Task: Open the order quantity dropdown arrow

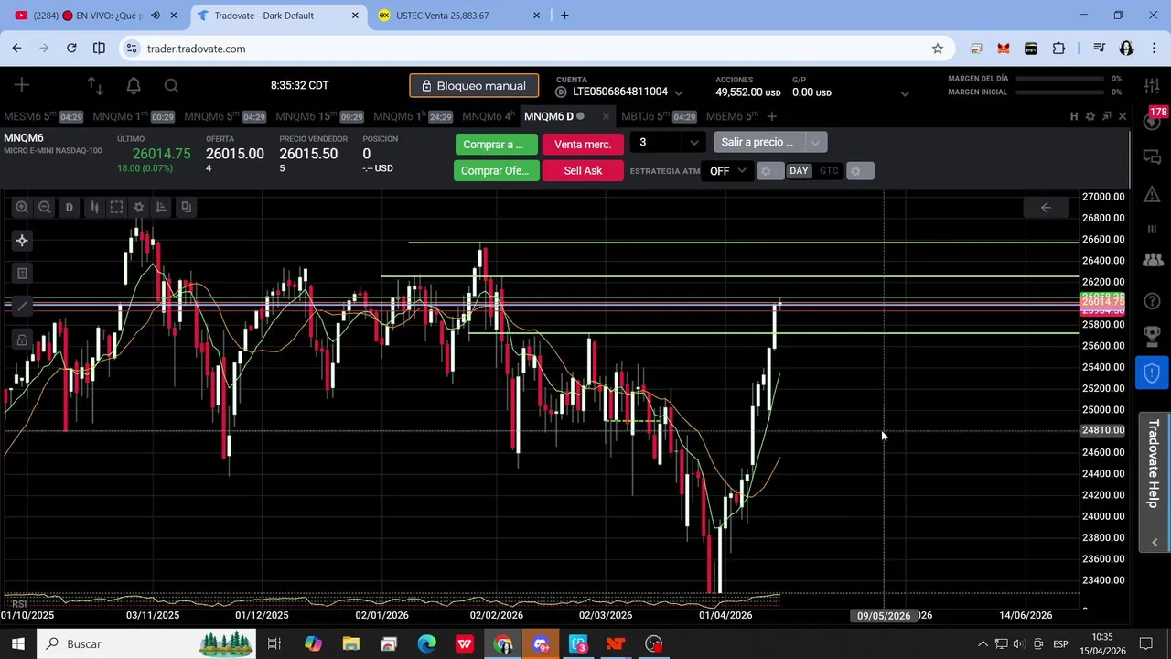Action: (694, 143)
